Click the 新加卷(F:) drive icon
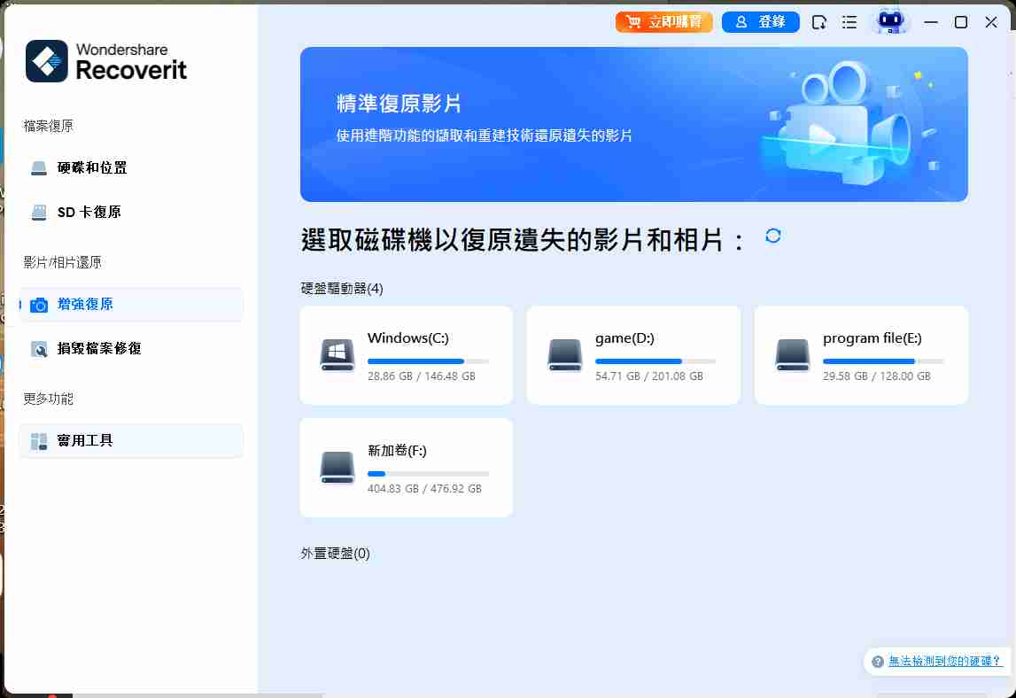The height and width of the screenshot is (698, 1016). click(337, 468)
